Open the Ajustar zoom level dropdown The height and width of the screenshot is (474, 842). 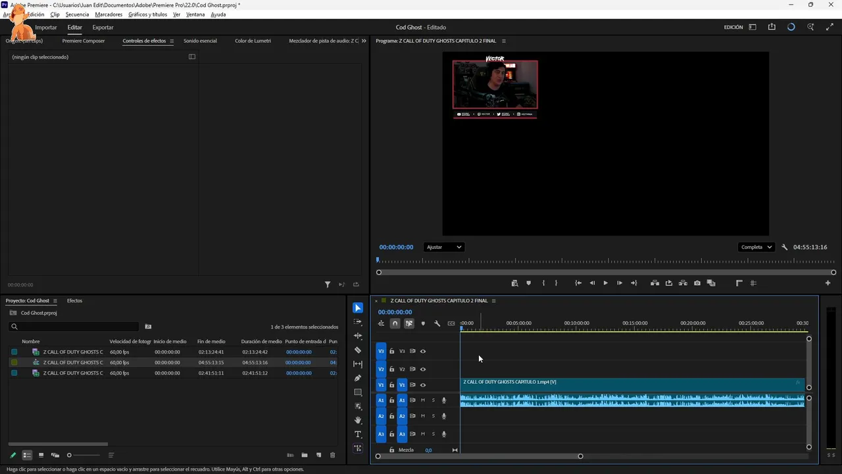(444, 248)
